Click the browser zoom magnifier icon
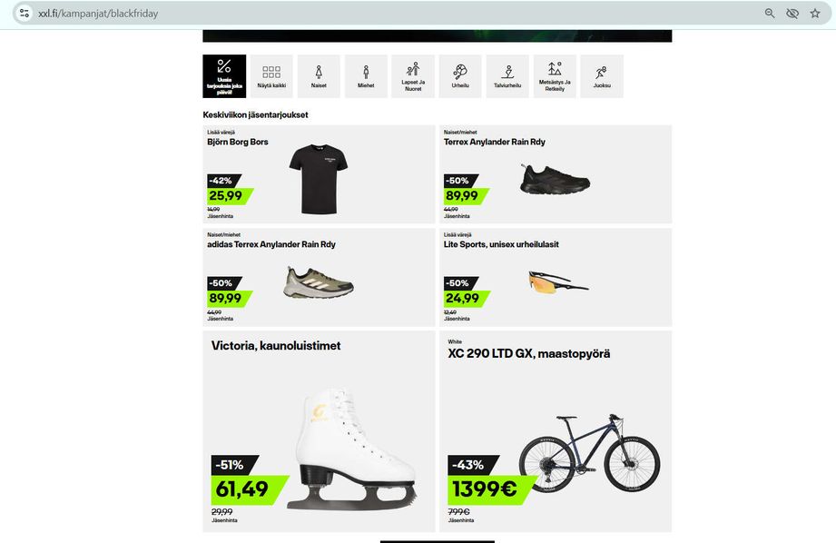The image size is (836, 543). coord(770,14)
